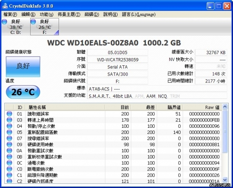
Task: Click the status orb of row 0B 重新校準重試次數
Action: [x=9, y=157]
